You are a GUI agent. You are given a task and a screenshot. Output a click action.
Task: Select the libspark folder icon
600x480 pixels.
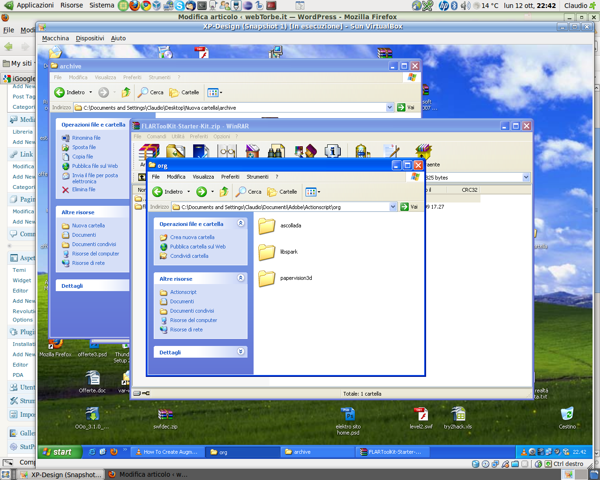click(267, 252)
